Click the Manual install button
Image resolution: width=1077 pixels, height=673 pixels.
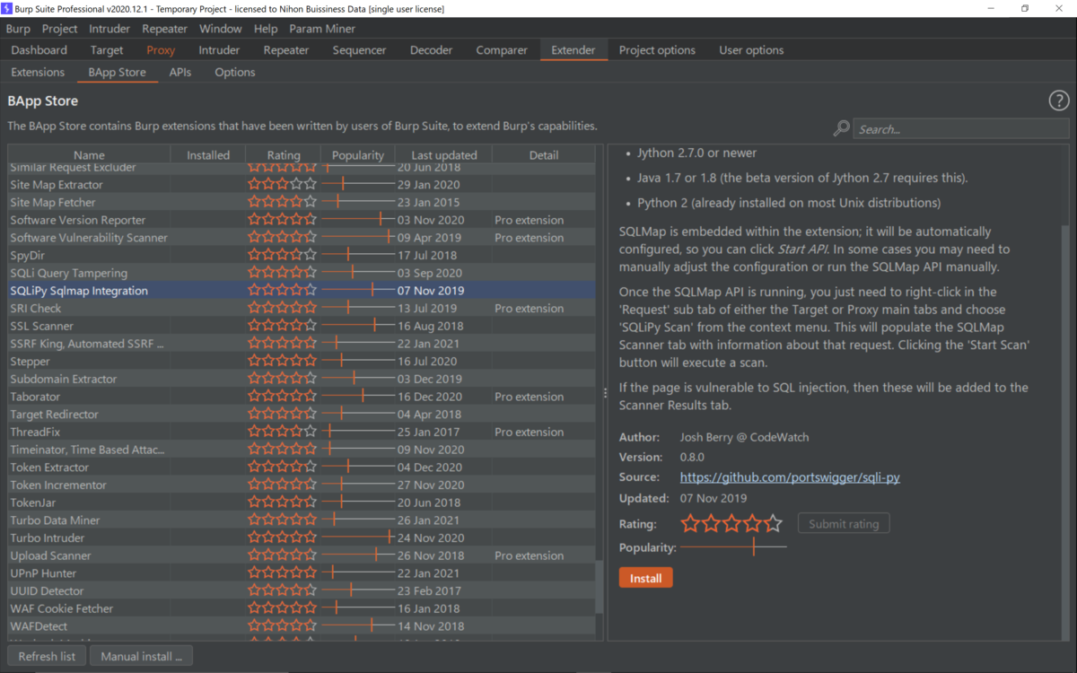click(x=141, y=656)
